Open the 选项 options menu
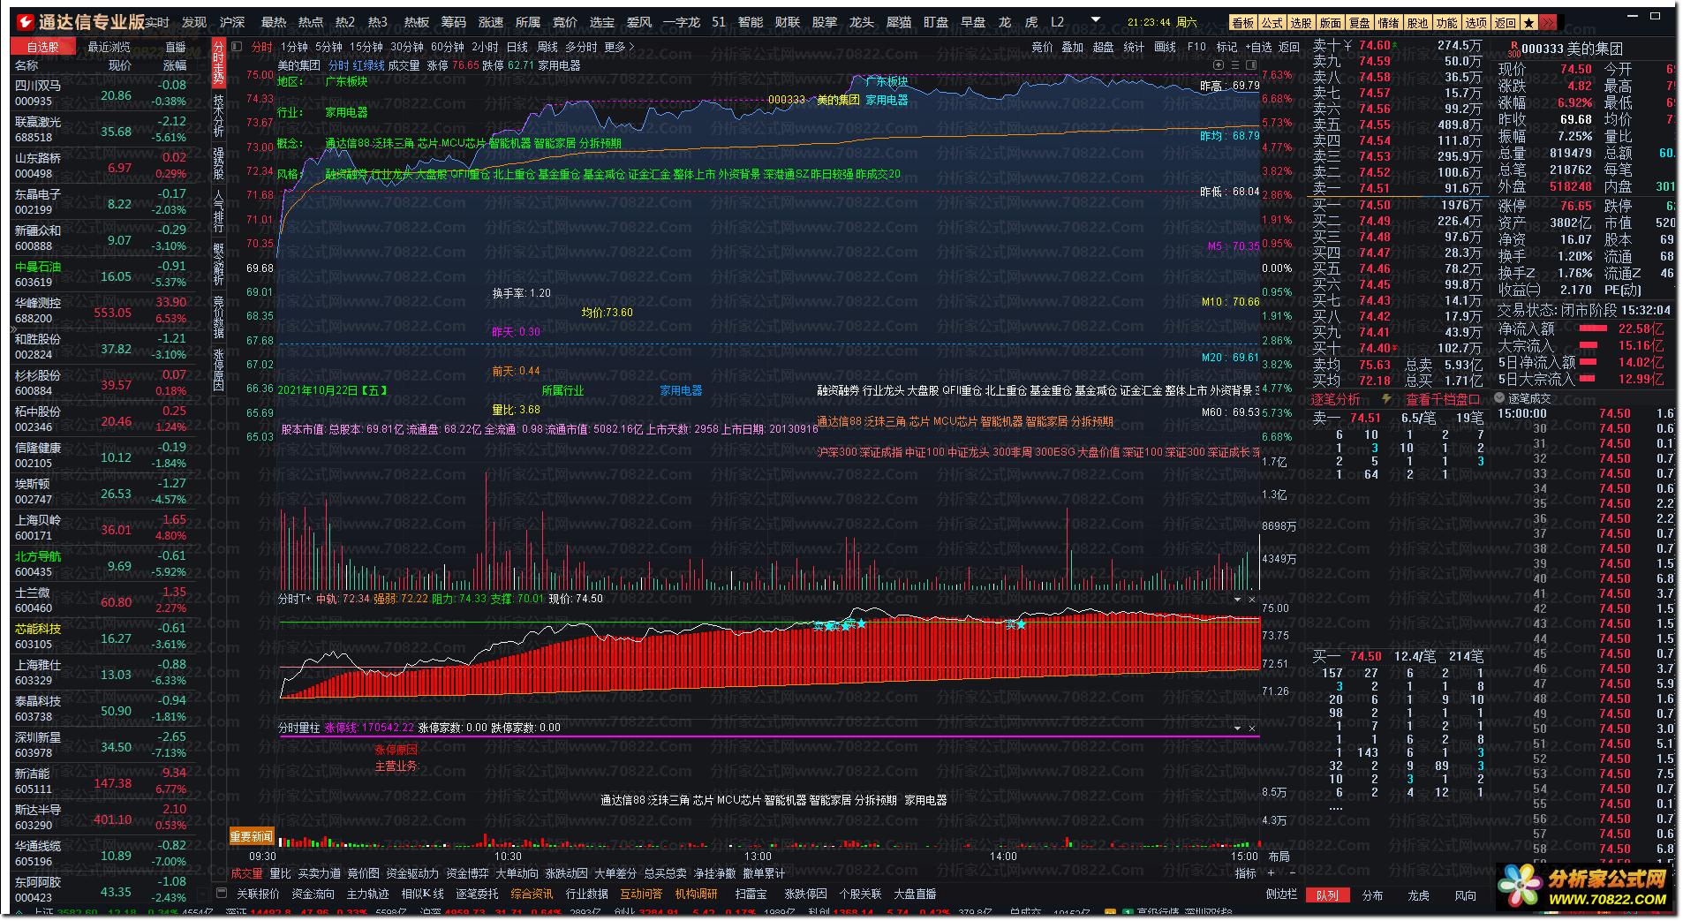The height and width of the screenshot is (921, 1683). click(1475, 23)
